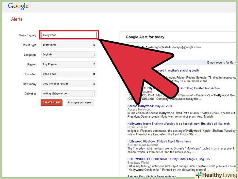Image resolution: width=238 pixels, height=179 pixels.
Task: Open the Deliver to email dropdown
Action: click(x=69, y=94)
